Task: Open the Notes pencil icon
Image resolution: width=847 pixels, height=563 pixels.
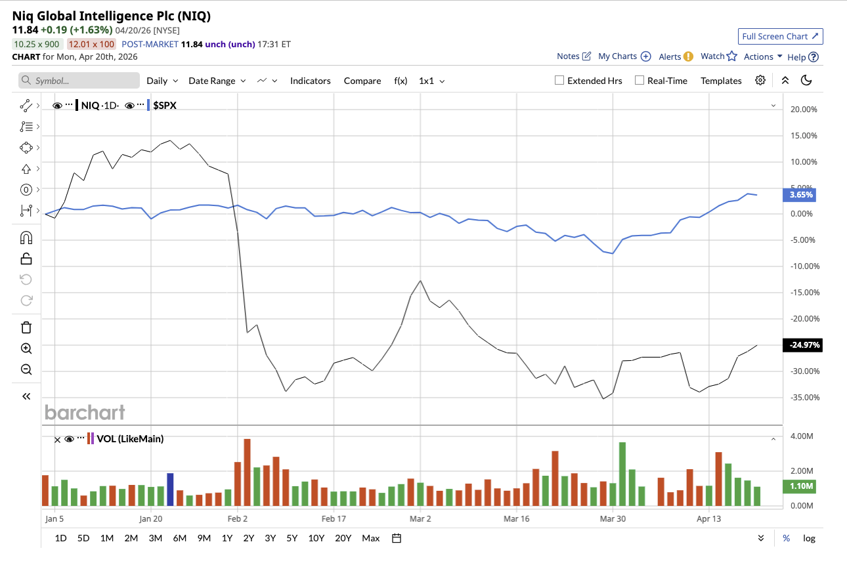Action: [x=587, y=56]
